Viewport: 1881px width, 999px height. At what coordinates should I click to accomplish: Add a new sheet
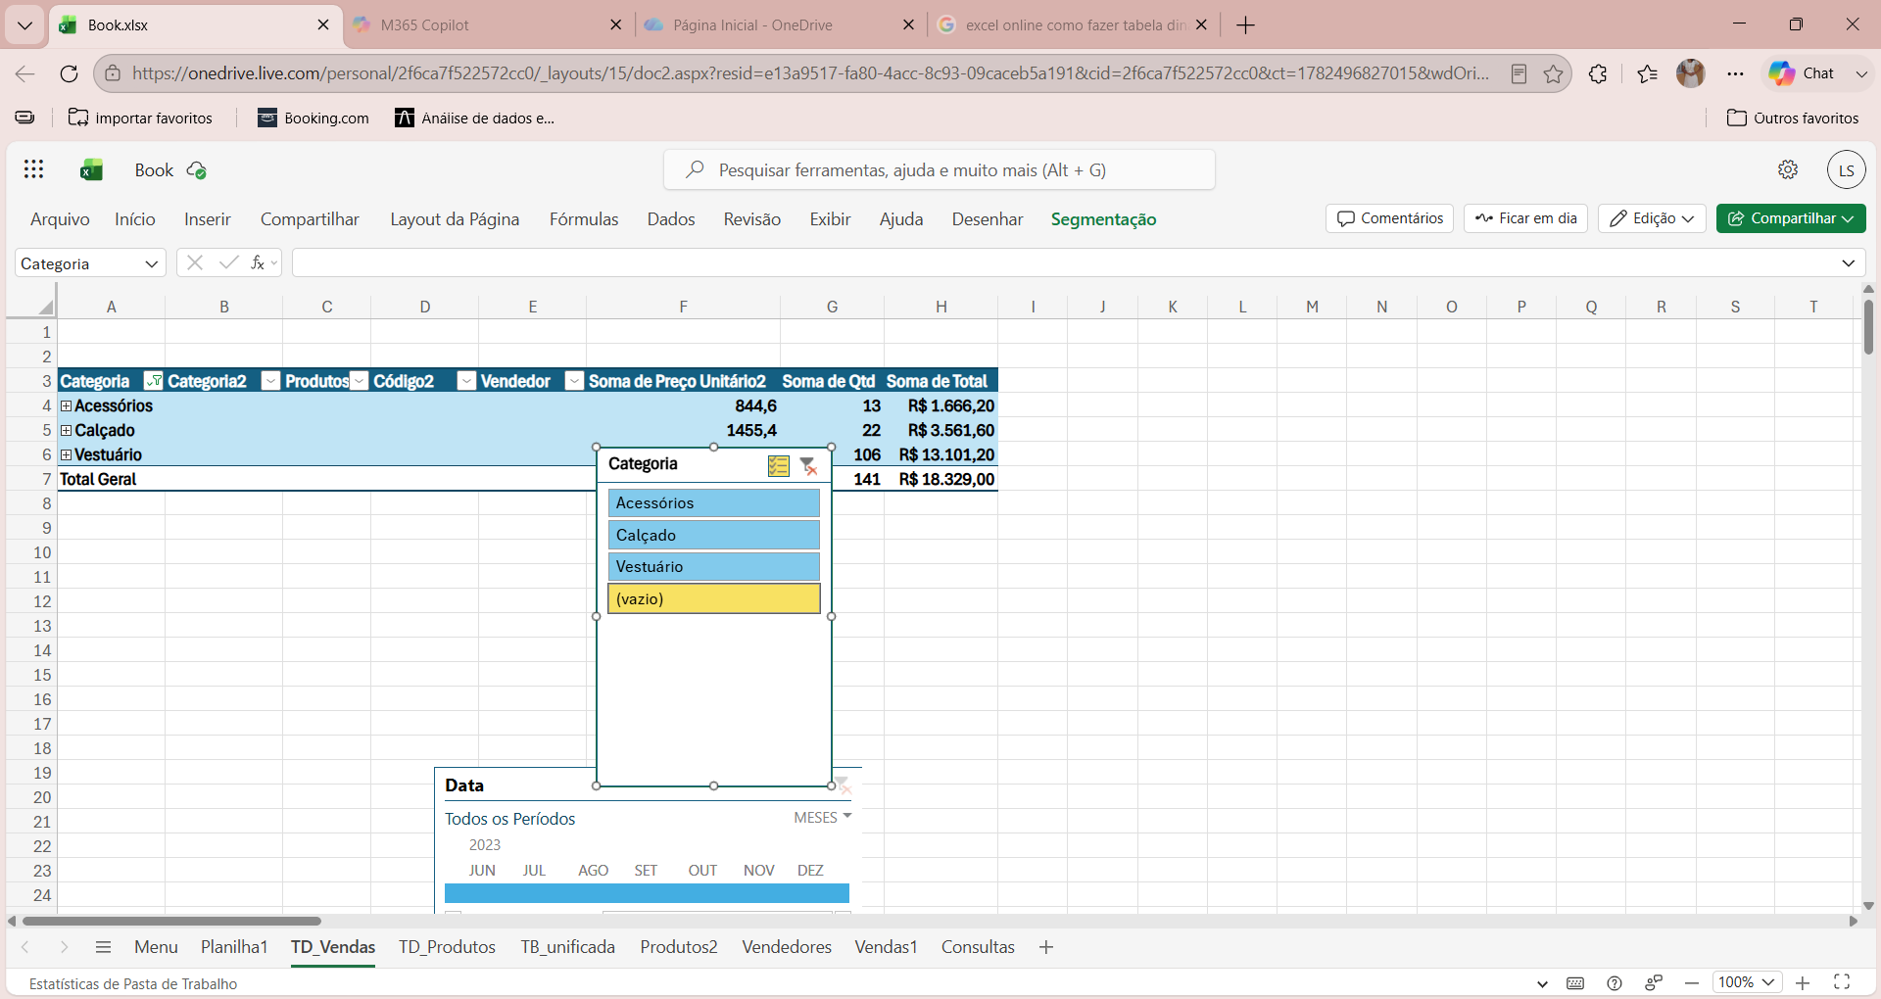click(1046, 947)
